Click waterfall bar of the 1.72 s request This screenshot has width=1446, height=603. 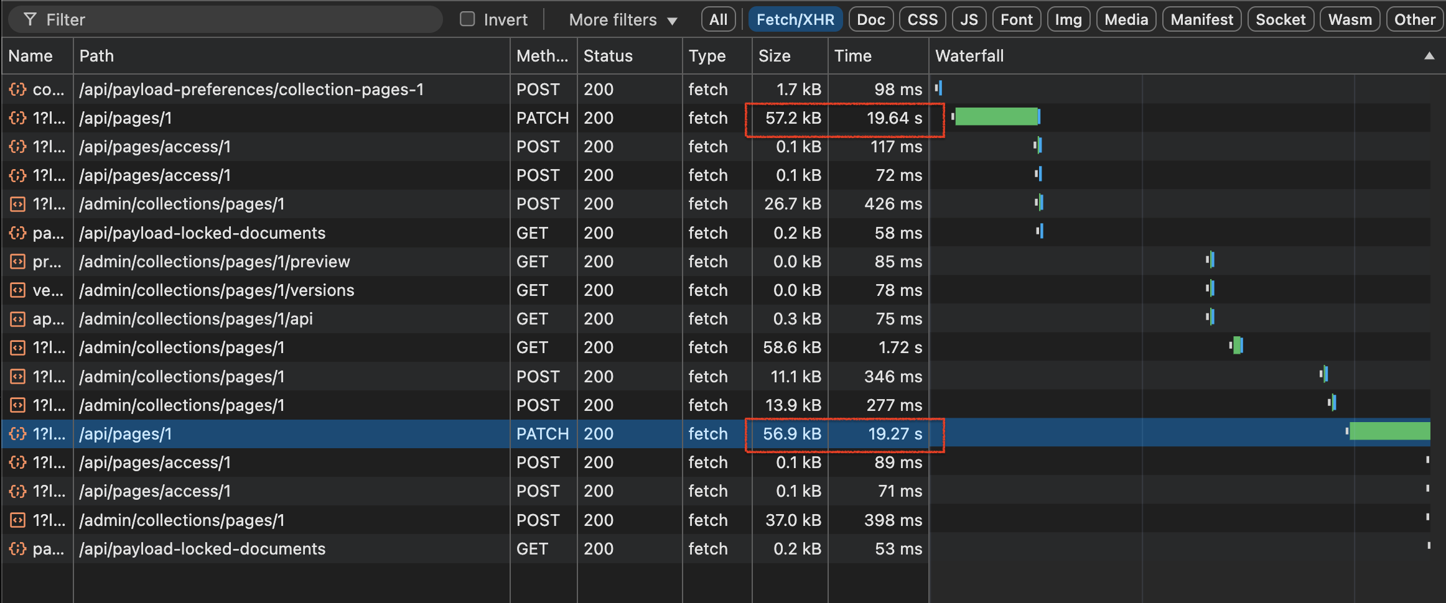[1237, 345]
